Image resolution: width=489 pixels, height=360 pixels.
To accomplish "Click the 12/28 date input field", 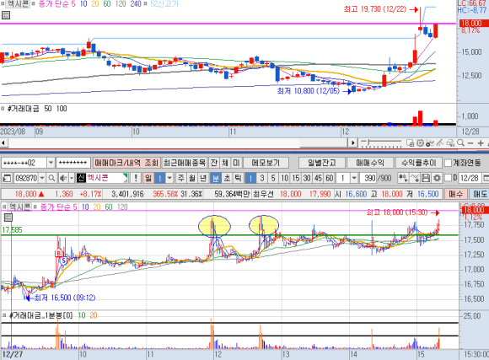I will pos(470,178).
